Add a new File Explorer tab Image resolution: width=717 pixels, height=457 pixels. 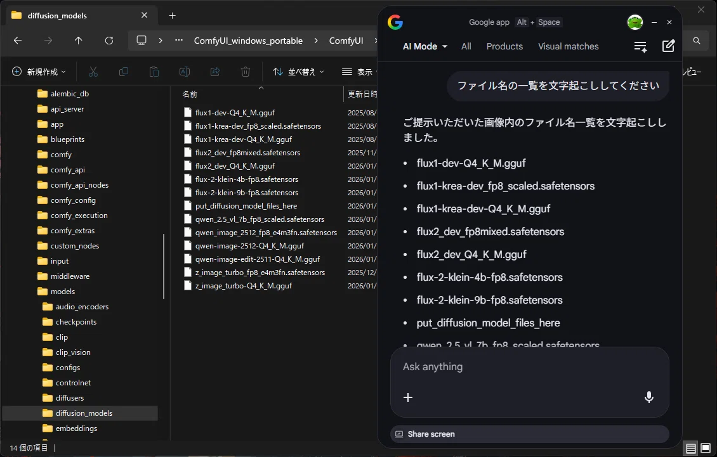pos(173,16)
